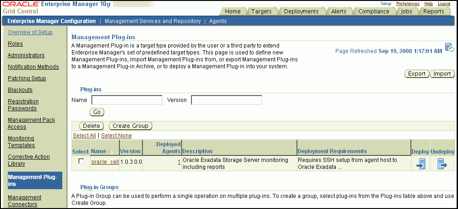Screen dimensions: 458x209
Task: Open the Reports tab
Action: point(434,11)
